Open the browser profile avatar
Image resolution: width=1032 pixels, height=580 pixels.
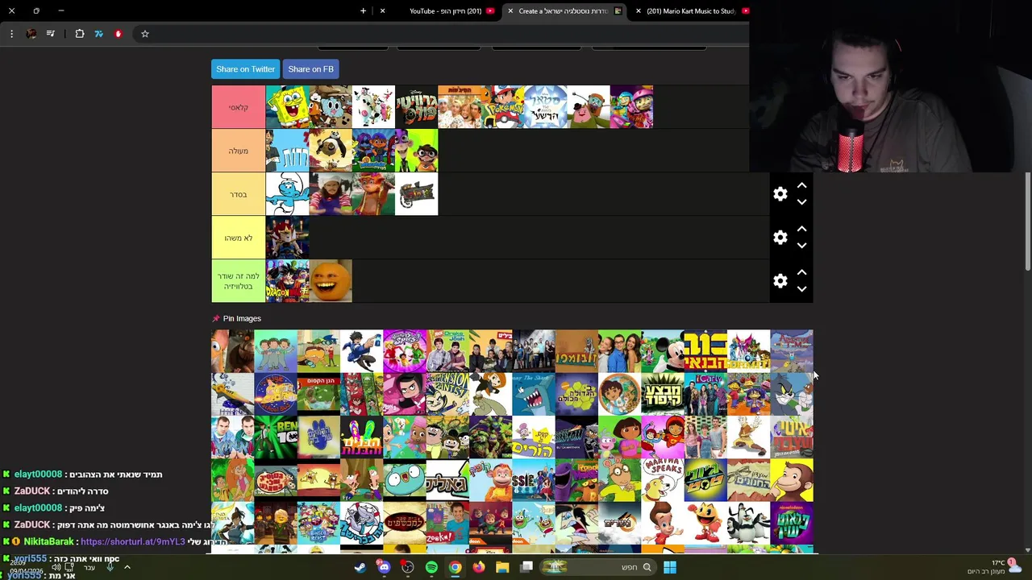[x=31, y=34]
